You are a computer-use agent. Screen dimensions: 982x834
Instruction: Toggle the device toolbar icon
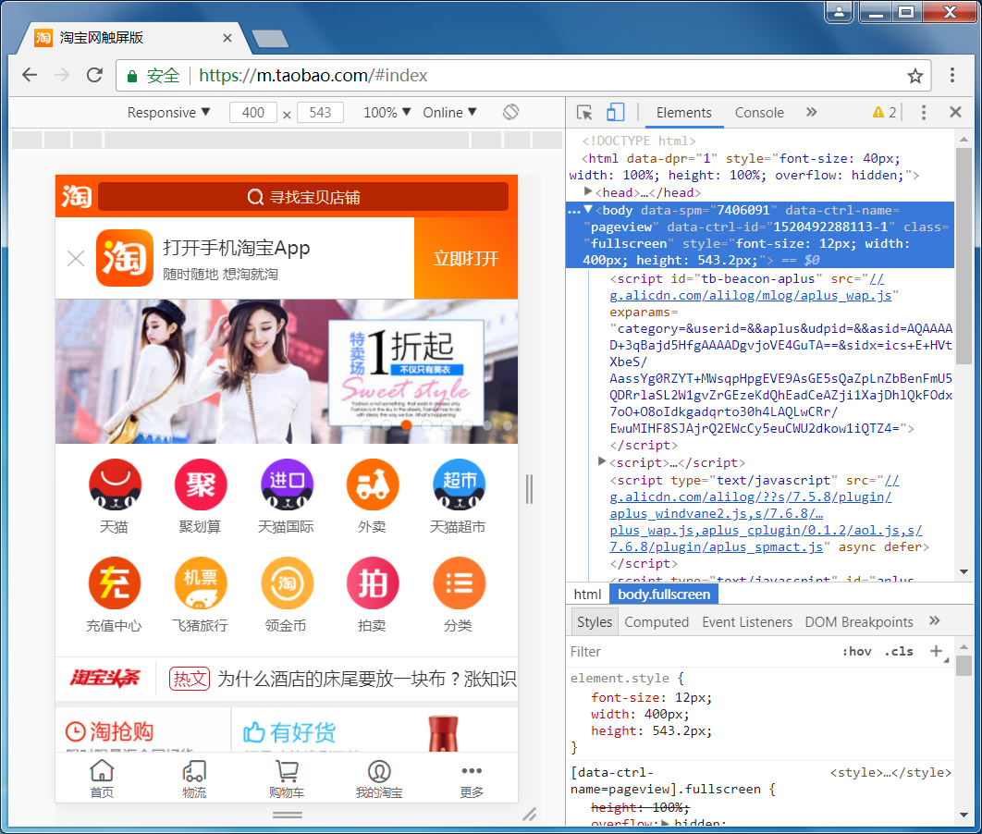pyautogui.click(x=615, y=112)
